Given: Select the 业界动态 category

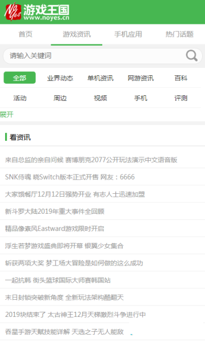Looking at the screenshot, I should [60, 78].
